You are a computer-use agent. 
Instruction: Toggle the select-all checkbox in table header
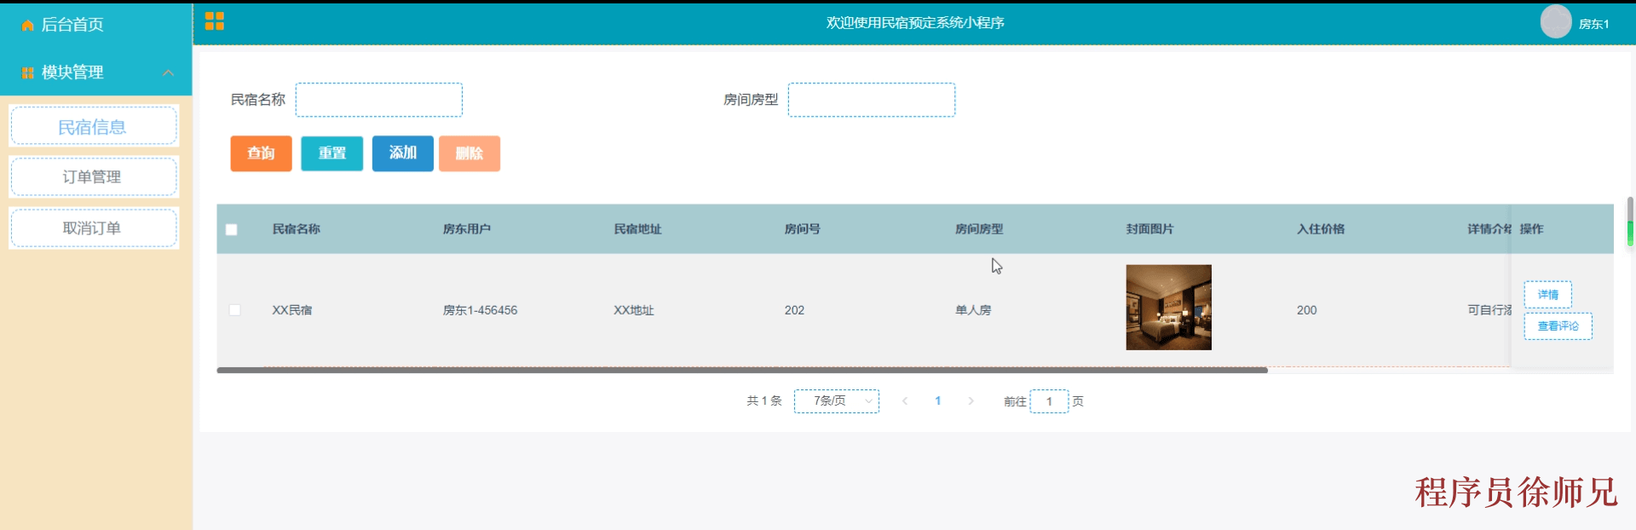pos(232,229)
